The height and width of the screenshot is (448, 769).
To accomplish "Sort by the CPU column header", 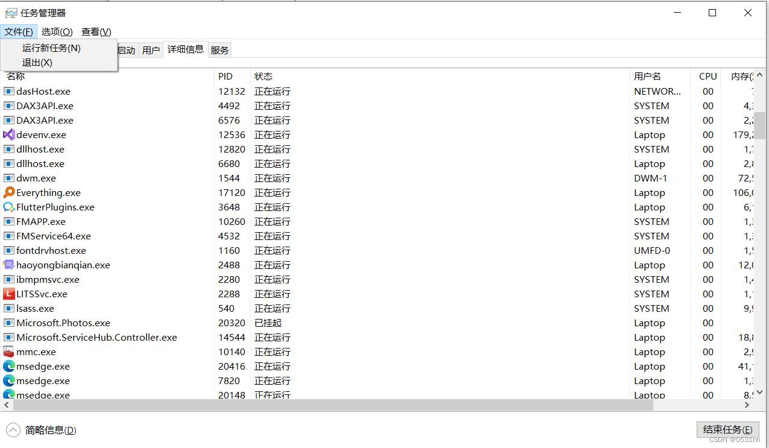I will pos(706,77).
